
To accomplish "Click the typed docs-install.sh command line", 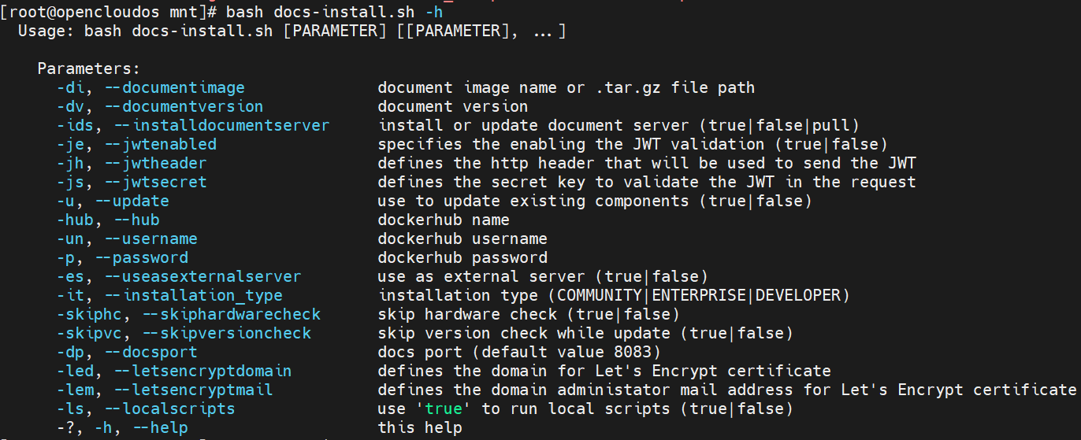I will (336, 13).
